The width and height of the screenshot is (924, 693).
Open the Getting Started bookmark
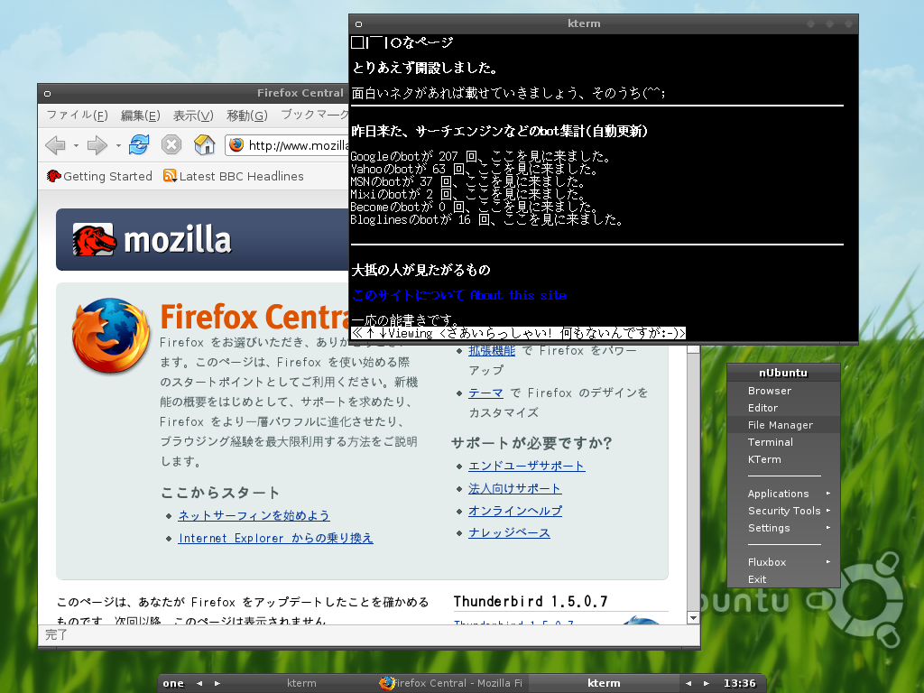(x=99, y=176)
